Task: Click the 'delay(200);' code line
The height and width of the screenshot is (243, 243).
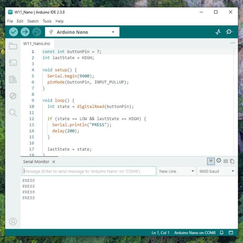Action: click(x=66, y=131)
